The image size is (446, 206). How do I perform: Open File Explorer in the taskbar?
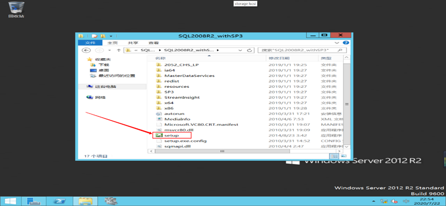click(x=85, y=201)
